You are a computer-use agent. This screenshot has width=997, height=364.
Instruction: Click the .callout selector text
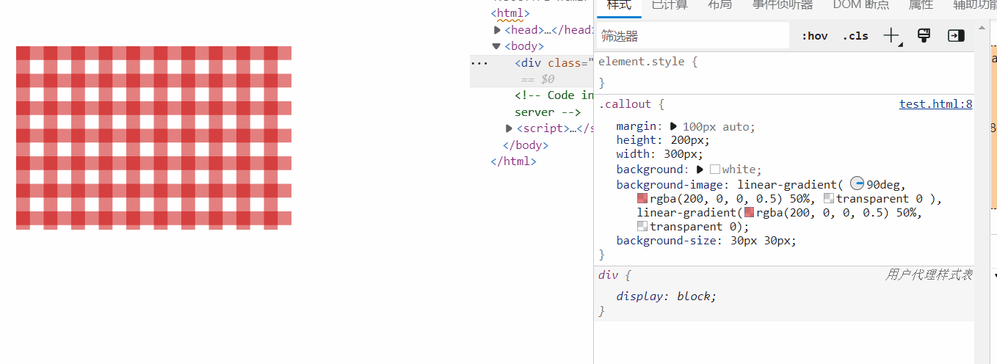click(x=623, y=104)
